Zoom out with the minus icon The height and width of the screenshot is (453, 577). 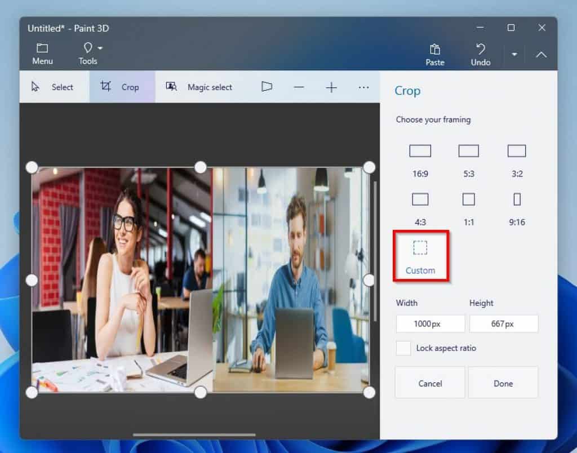[x=299, y=87]
